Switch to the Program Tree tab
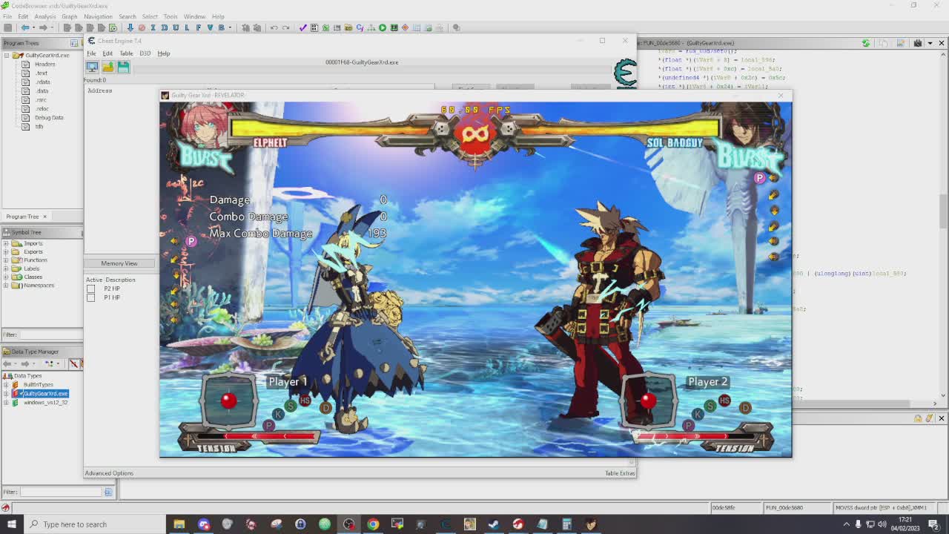949x534 pixels. pos(22,217)
